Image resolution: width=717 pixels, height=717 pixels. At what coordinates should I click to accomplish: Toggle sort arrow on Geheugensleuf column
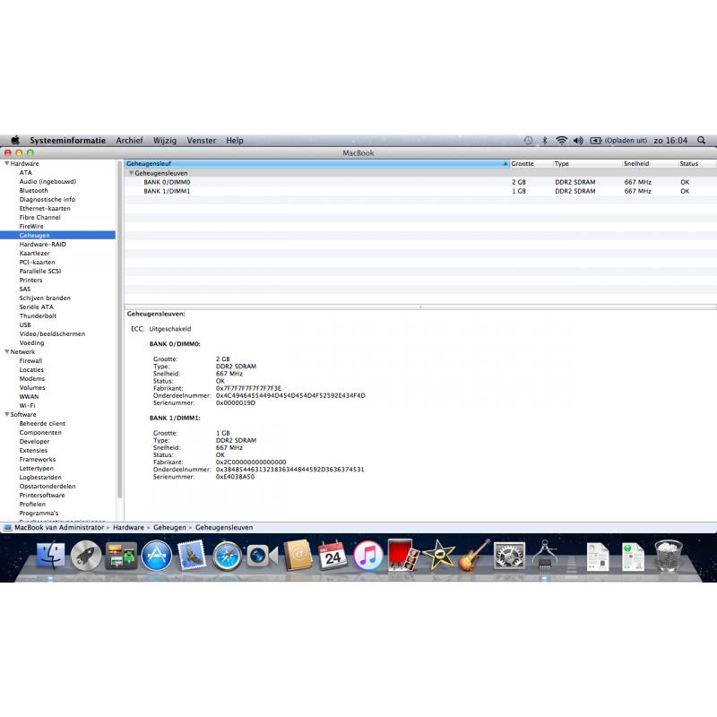[x=505, y=163]
